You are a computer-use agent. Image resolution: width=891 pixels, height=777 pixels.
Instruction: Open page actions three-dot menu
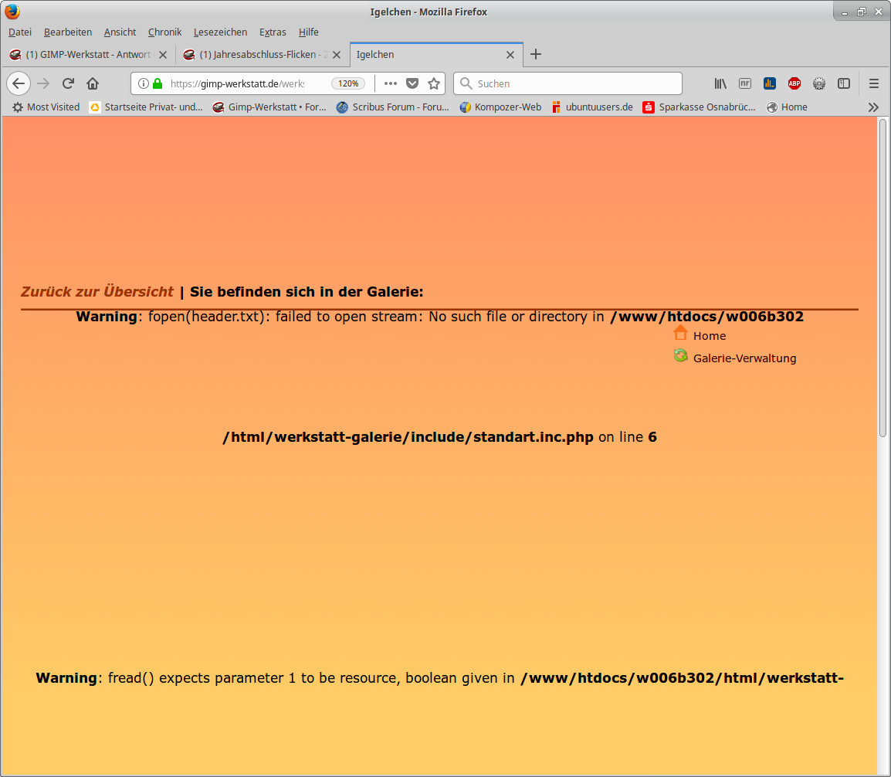click(391, 83)
